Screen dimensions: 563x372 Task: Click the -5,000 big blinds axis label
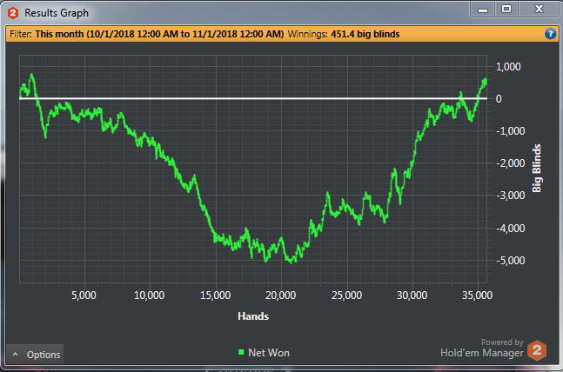[x=510, y=261]
